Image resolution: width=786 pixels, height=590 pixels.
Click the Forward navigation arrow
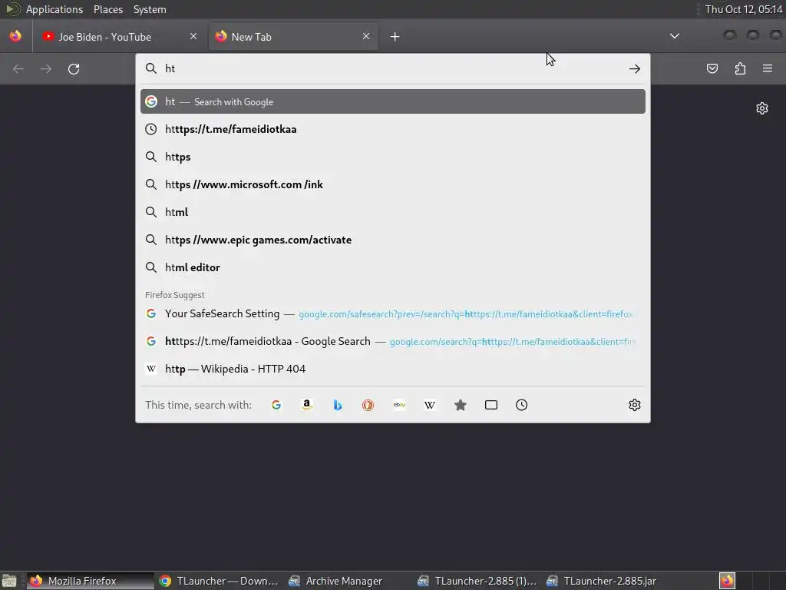(x=46, y=68)
